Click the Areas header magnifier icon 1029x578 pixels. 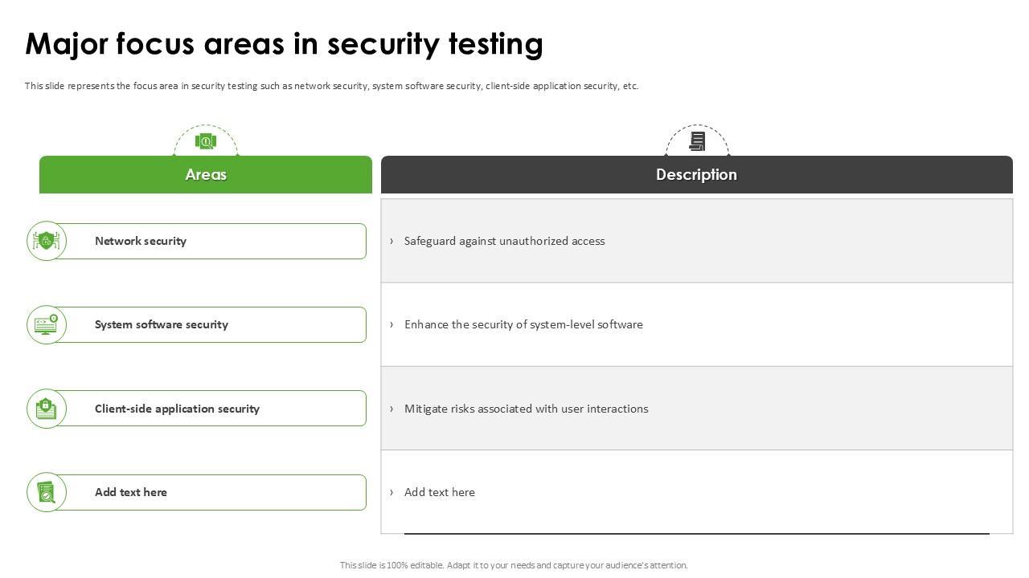pyautogui.click(x=206, y=142)
